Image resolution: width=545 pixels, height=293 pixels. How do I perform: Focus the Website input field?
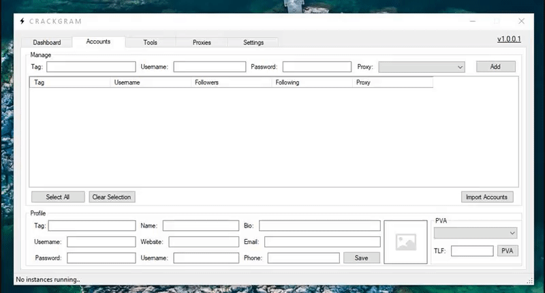point(204,242)
